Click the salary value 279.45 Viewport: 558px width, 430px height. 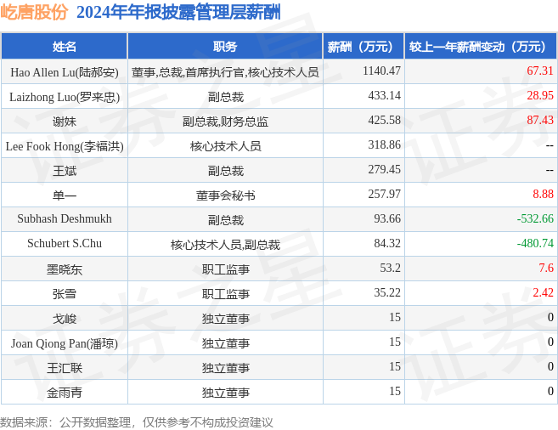(x=385, y=169)
